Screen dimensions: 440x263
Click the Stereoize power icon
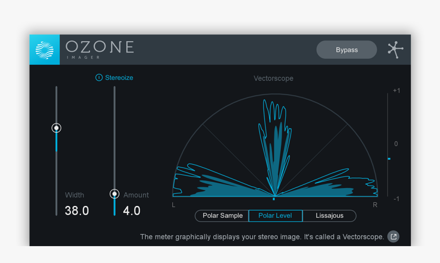99,78
